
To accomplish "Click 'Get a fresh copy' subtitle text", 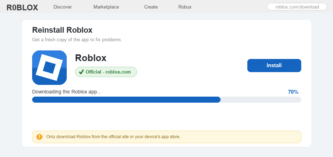I will (x=77, y=39).
